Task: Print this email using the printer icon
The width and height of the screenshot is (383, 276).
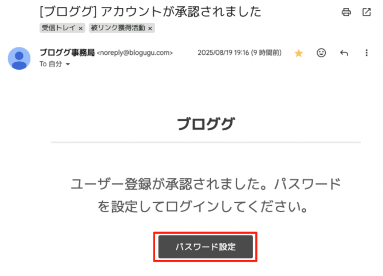Action: [x=346, y=12]
